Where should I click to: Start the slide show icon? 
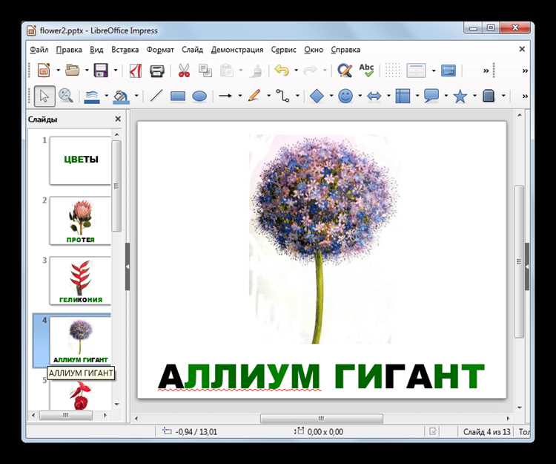click(x=449, y=71)
